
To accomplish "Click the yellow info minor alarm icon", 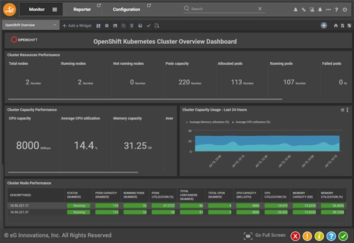I will pos(319,236).
